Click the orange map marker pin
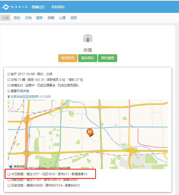The height and width of the screenshot is (195, 179). tap(90, 132)
